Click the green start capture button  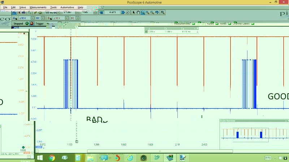(27, 23)
